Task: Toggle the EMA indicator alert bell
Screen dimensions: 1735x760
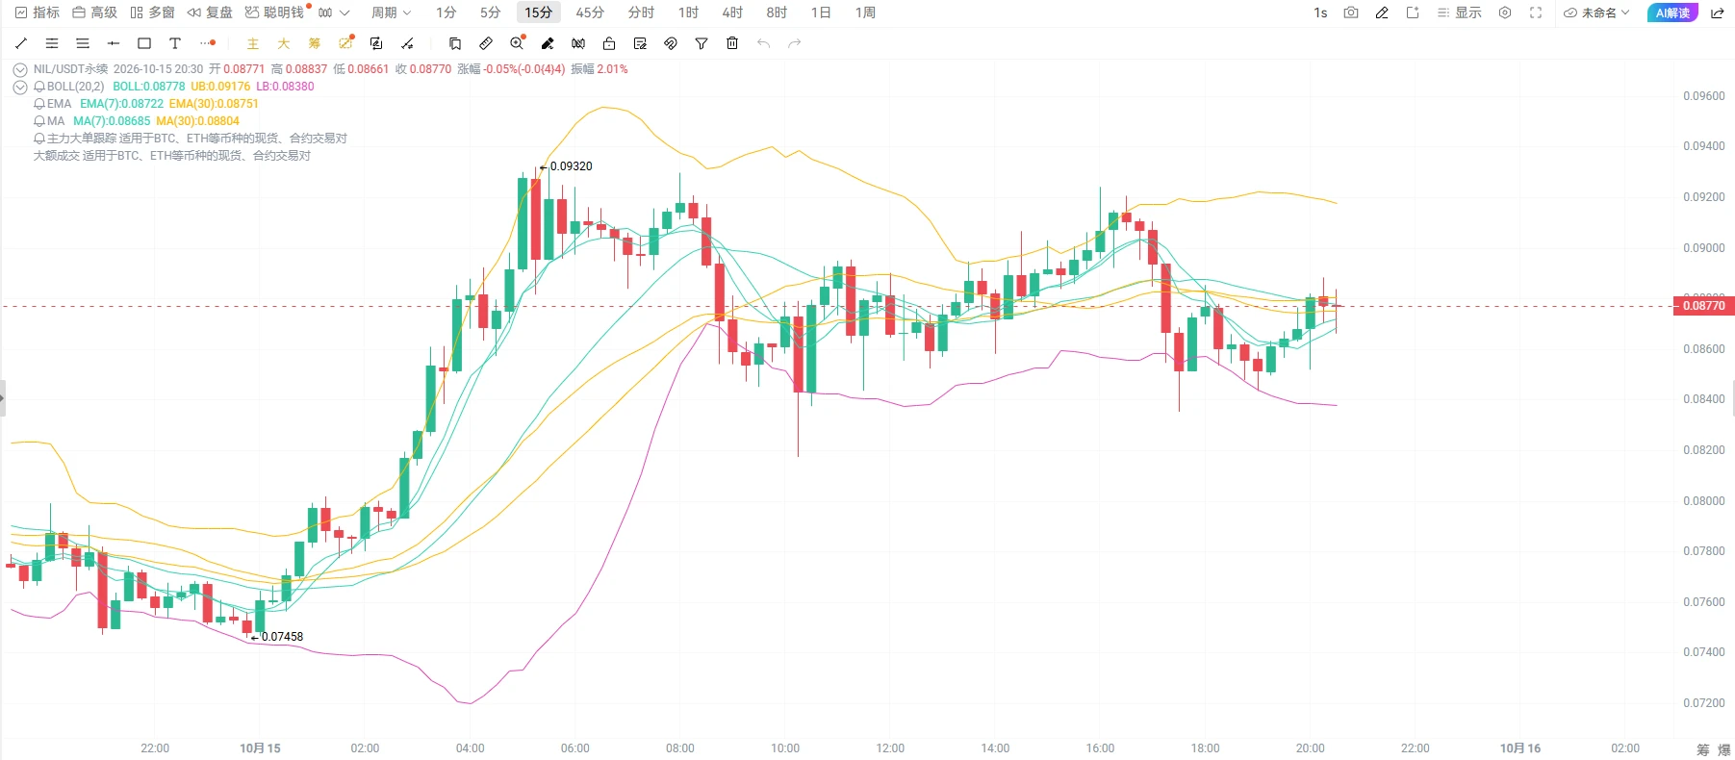Action: [39, 104]
